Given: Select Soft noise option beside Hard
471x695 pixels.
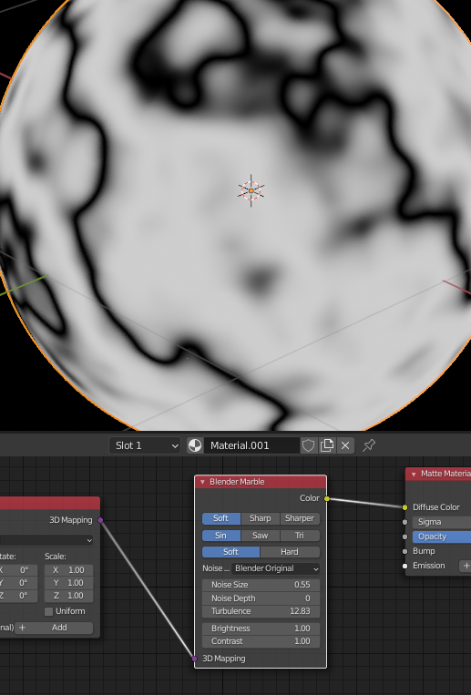Looking at the screenshot, I should (230, 552).
